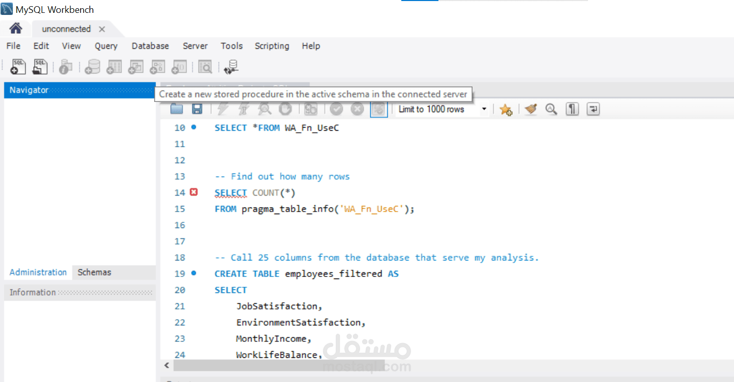The height and width of the screenshot is (382, 734).
Task: Click the Navigator panel header
Action: [79, 90]
